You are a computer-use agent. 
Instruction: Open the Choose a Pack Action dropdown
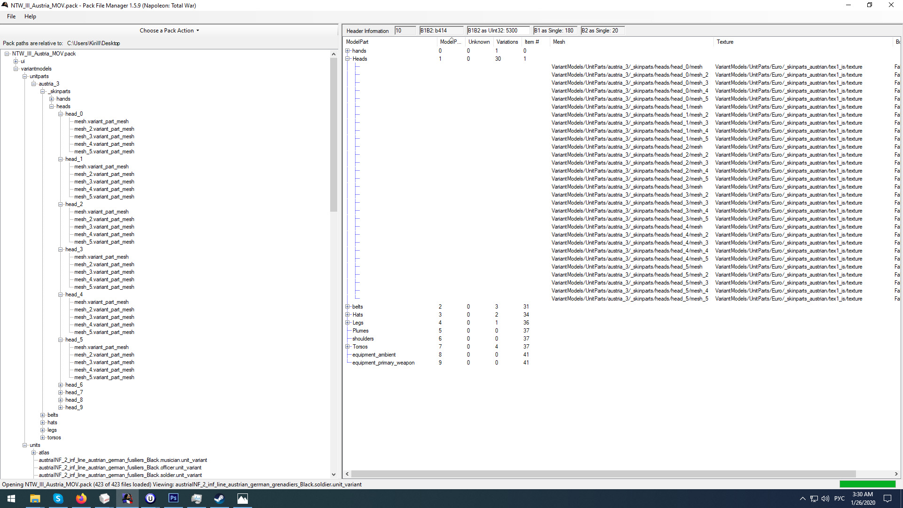pos(169,31)
